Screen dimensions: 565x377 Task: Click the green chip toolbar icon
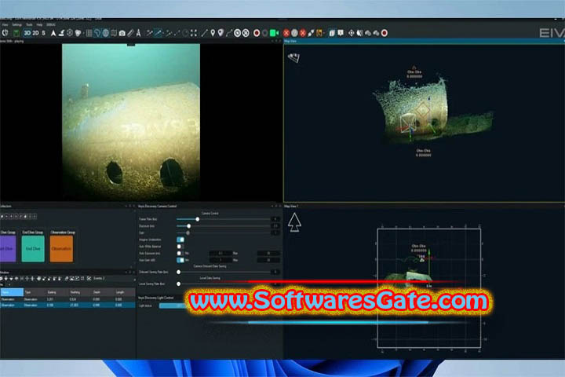coord(16,33)
